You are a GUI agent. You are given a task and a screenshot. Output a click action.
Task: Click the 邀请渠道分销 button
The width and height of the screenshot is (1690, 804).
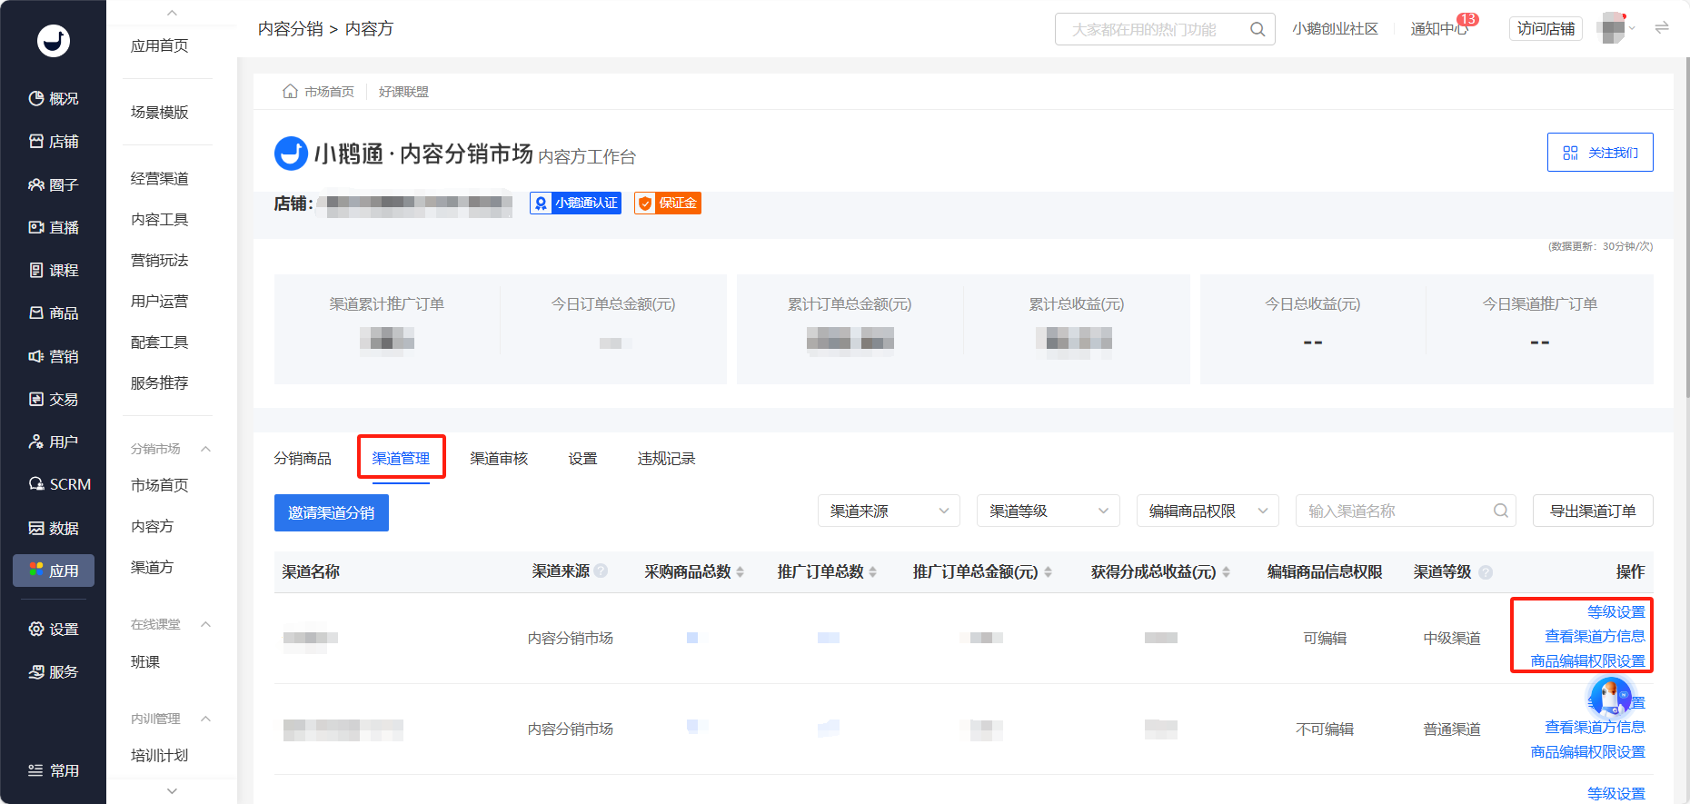tap(332, 512)
